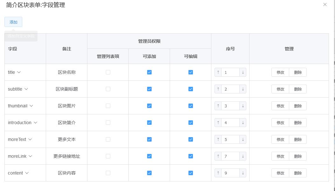The height and width of the screenshot is (191, 335).
Task: Check 管理列表项 for the title row
Action: 108,72
